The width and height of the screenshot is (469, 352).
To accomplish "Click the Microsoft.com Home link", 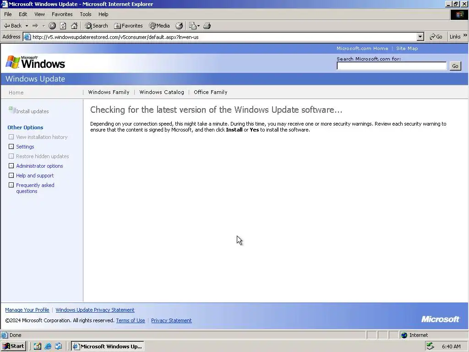I will (x=362, y=48).
